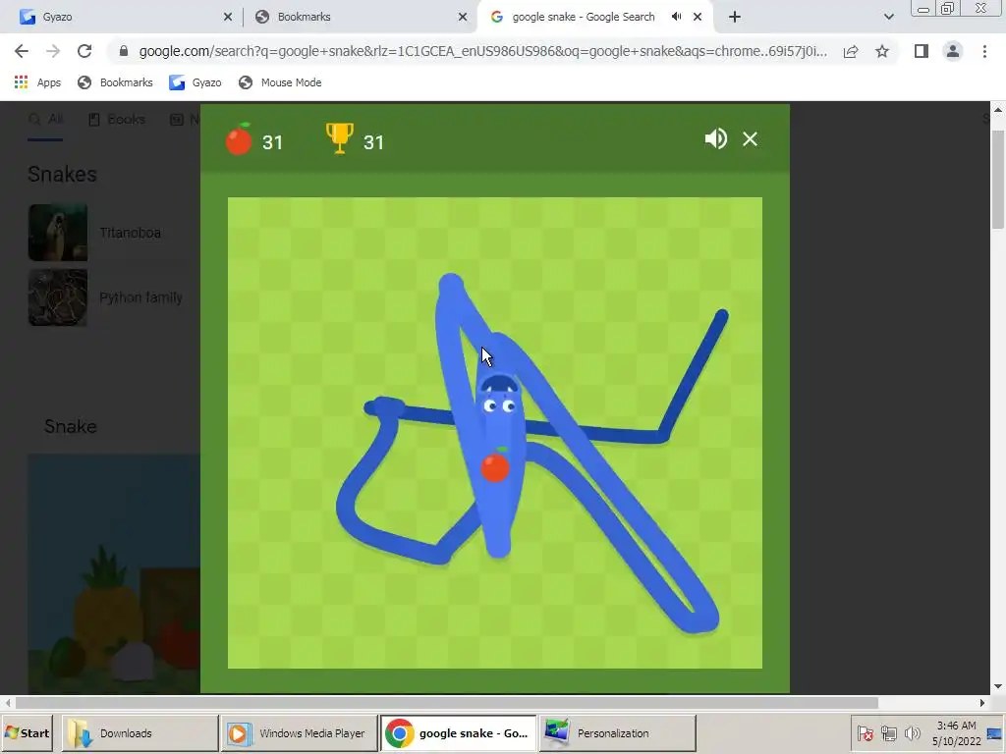This screenshot has height=754, width=1006.
Task: Open Chrome three-dot menu
Action: point(984,51)
